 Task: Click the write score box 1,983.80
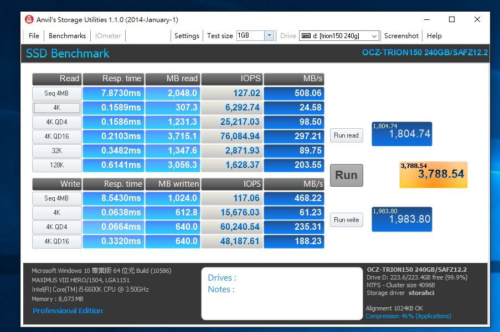(x=402, y=219)
